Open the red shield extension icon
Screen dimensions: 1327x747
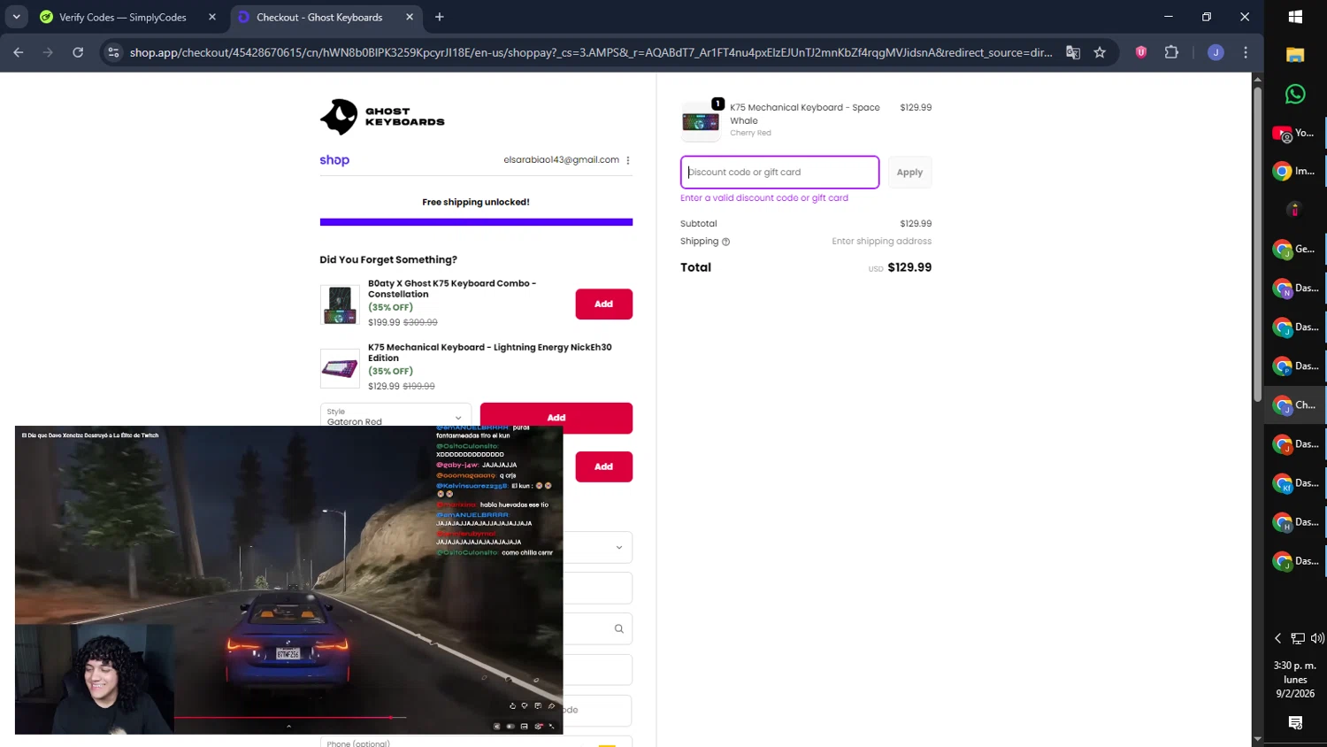tap(1141, 52)
